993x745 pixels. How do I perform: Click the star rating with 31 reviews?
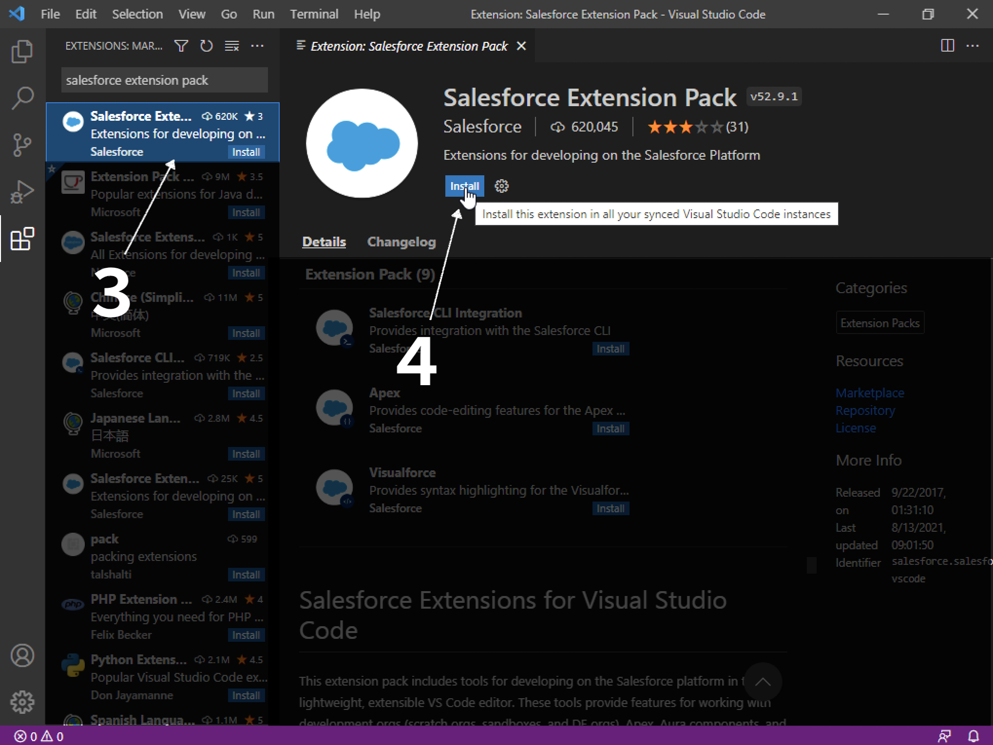tap(697, 127)
